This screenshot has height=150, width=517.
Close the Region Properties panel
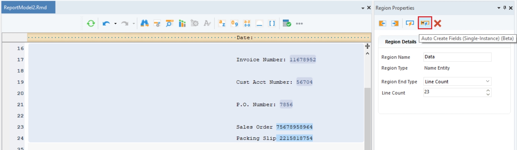511,8
